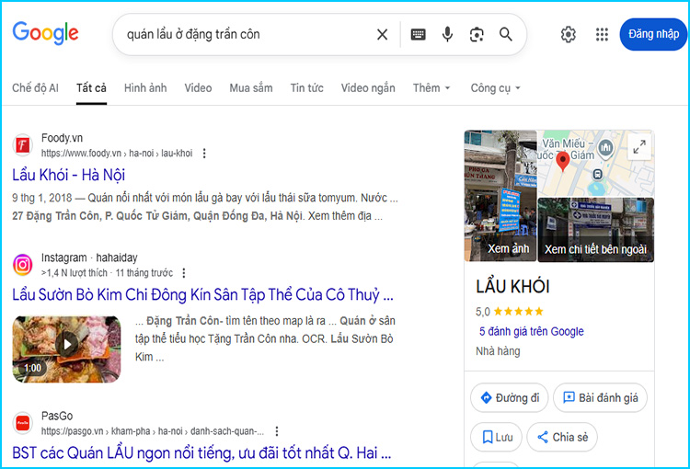Click the pasgo.vn breadcrumb URL
The width and height of the screenshot is (690, 469).
tap(153, 431)
